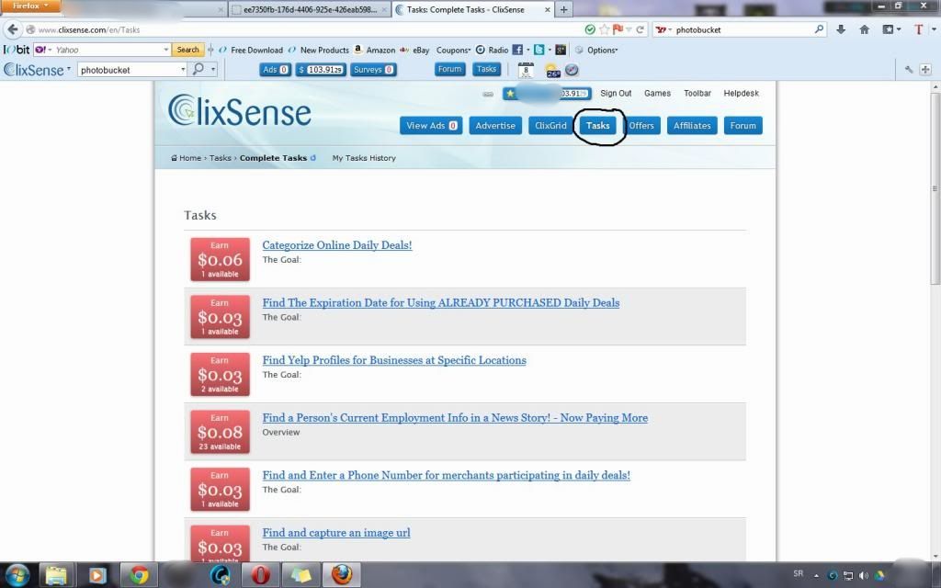Click the refresh icon next to Complete Tasks
941x588 pixels.
(312, 158)
